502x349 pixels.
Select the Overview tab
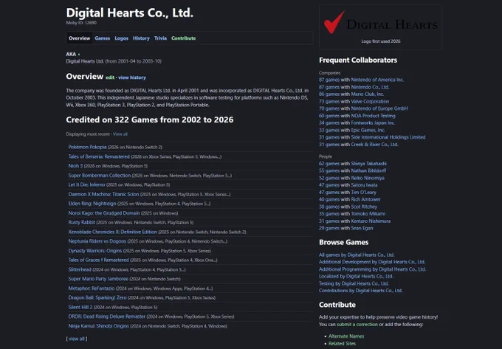tap(79, 38)
